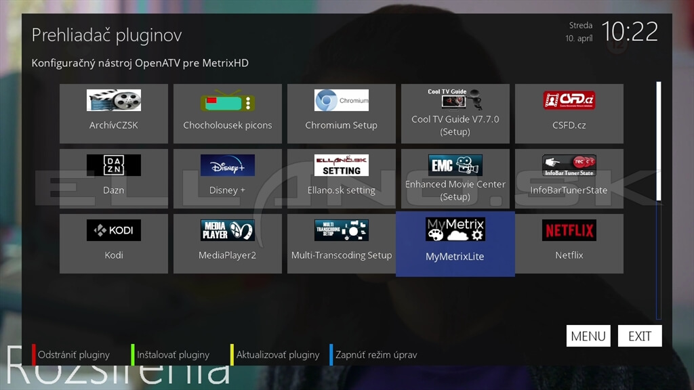The width and height of the screenshot is (694, 390).
Task: Click the 'Streda 10. apríl' date
Action: pos(579,32)
